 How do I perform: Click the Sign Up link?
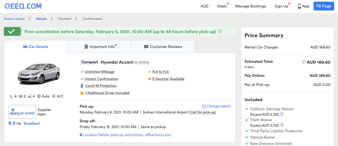(x=281, y=6)
